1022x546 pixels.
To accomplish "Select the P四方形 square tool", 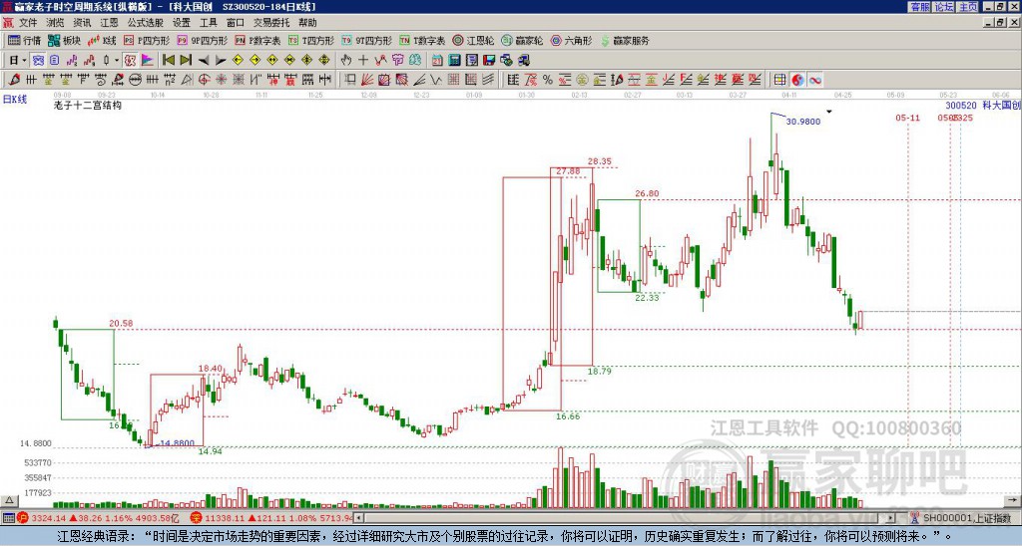I will click(x=147, y=40).
